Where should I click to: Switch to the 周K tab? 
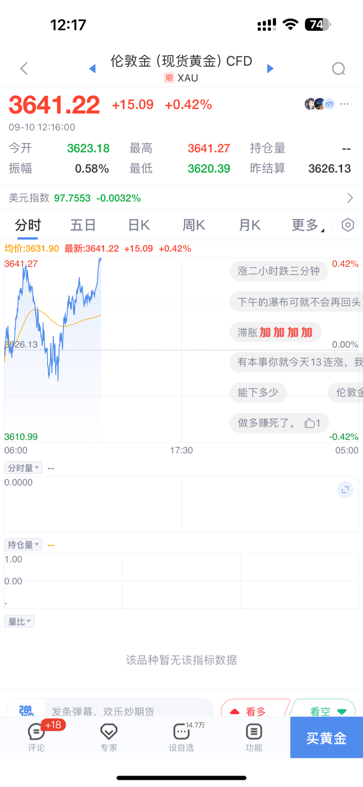[194, 225]
